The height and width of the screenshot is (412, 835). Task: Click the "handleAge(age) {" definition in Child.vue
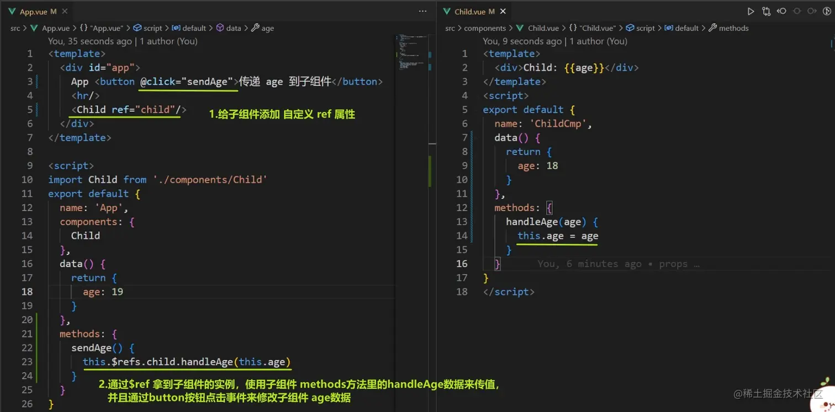(x=552, y=222)
